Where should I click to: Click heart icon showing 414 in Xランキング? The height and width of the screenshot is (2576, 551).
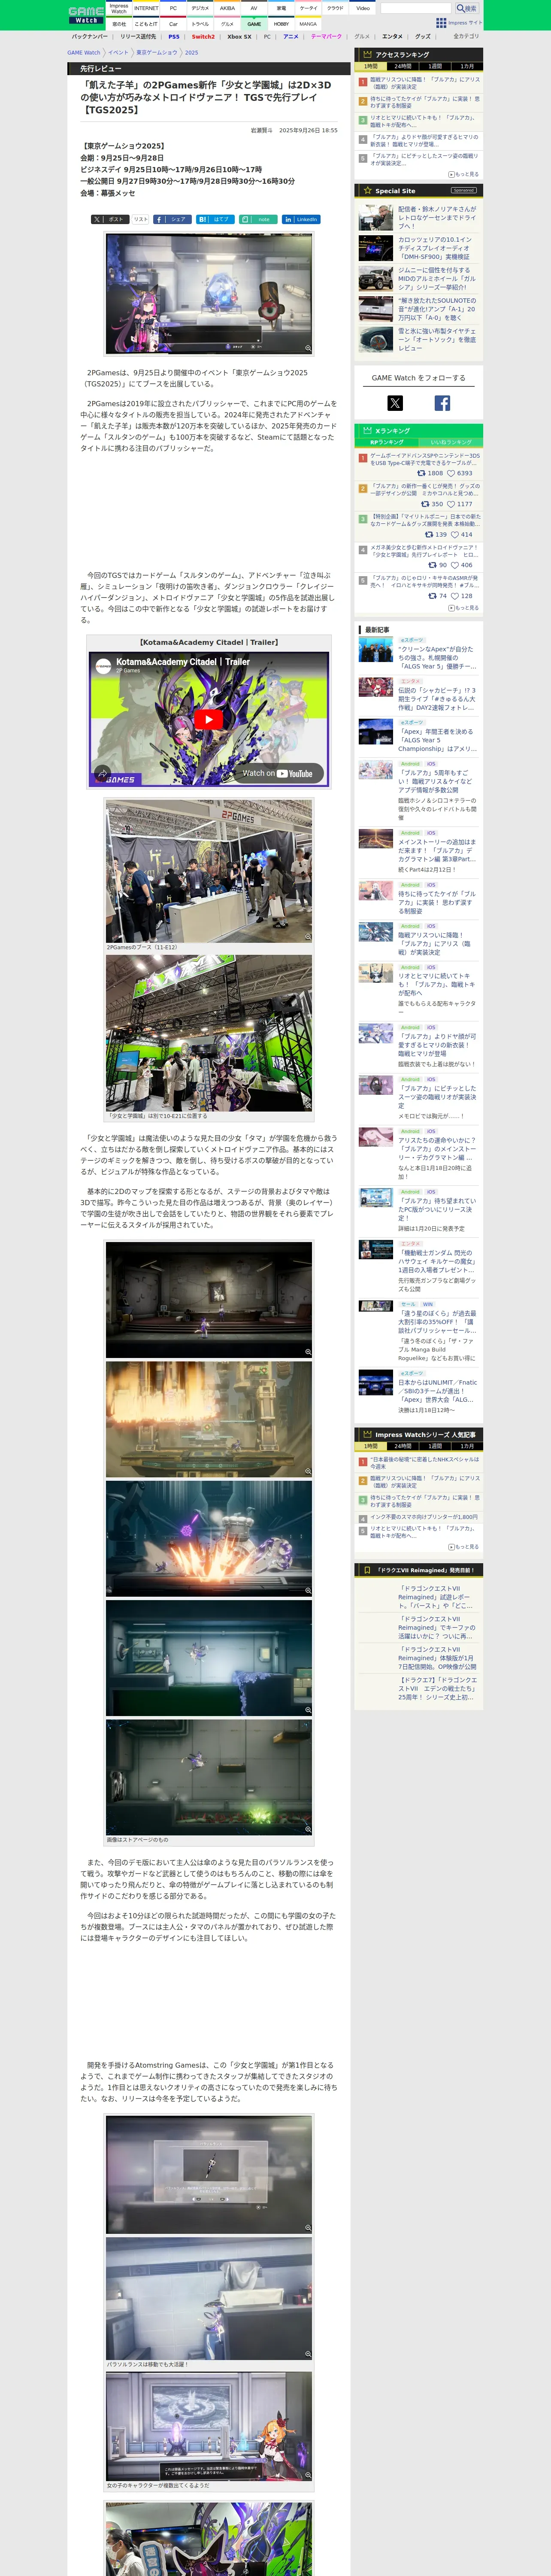click(454, 534)
